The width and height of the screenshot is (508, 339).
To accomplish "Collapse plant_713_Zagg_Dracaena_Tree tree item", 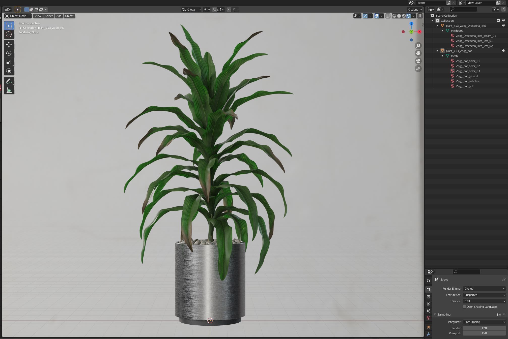I will click(437, 25).
